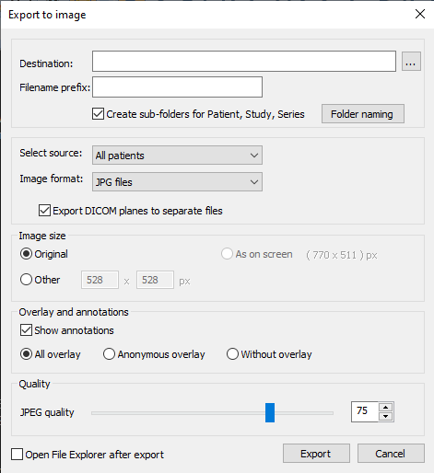The width and height of the screenshot is (434, 473).
Task: Uncheck Create sub-folders for Patient, Study, Series
Action: point(98,114)
